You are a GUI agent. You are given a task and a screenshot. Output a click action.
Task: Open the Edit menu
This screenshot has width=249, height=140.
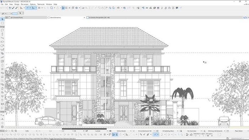pyautogui.click(x=6, y=4)
